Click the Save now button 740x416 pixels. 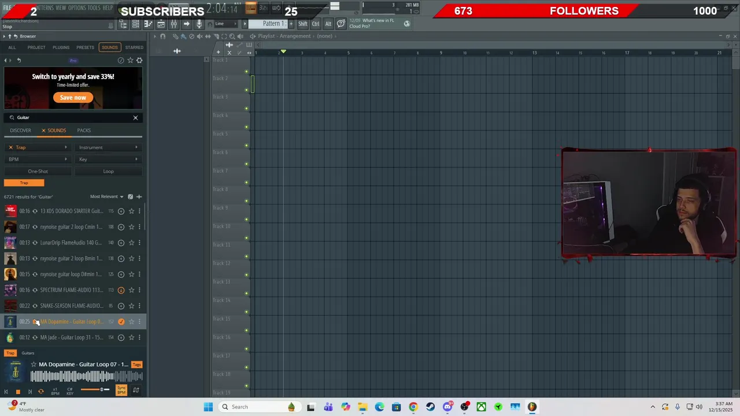73,98
